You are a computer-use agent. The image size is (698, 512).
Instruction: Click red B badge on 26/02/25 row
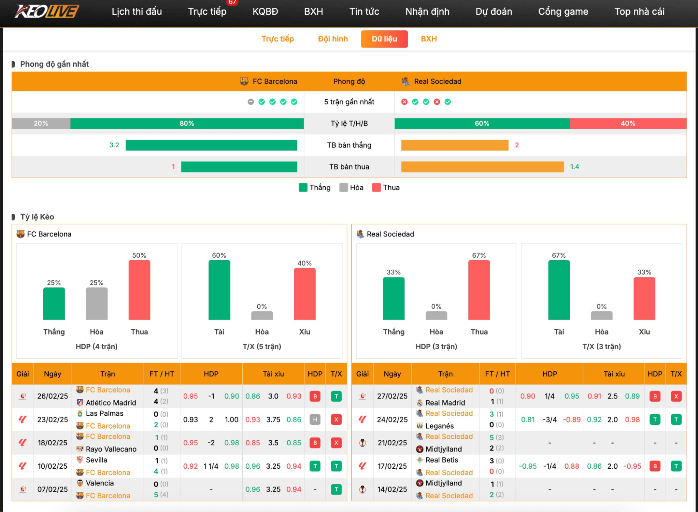[x=315, y=396]
